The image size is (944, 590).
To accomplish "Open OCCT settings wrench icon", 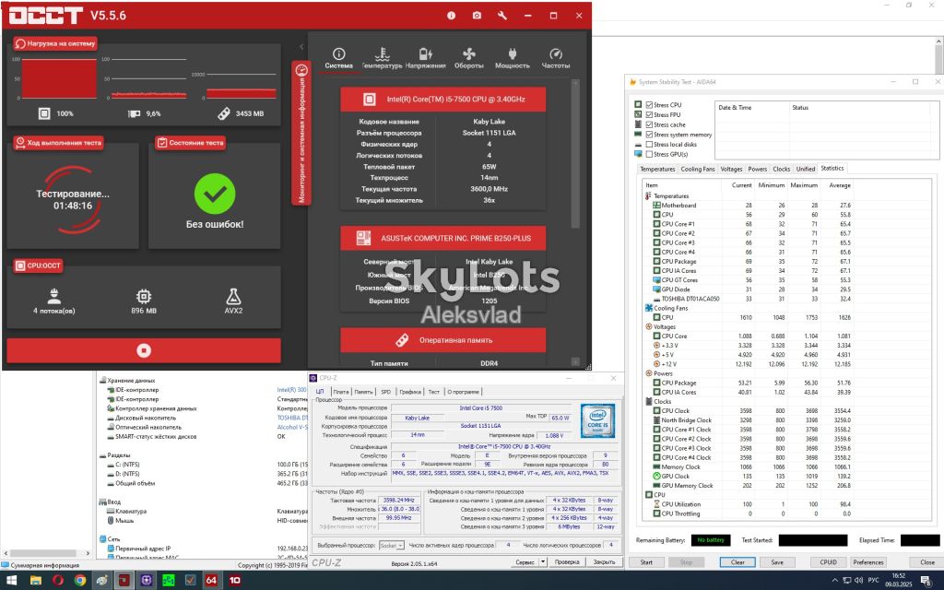I will click(502, 16).
